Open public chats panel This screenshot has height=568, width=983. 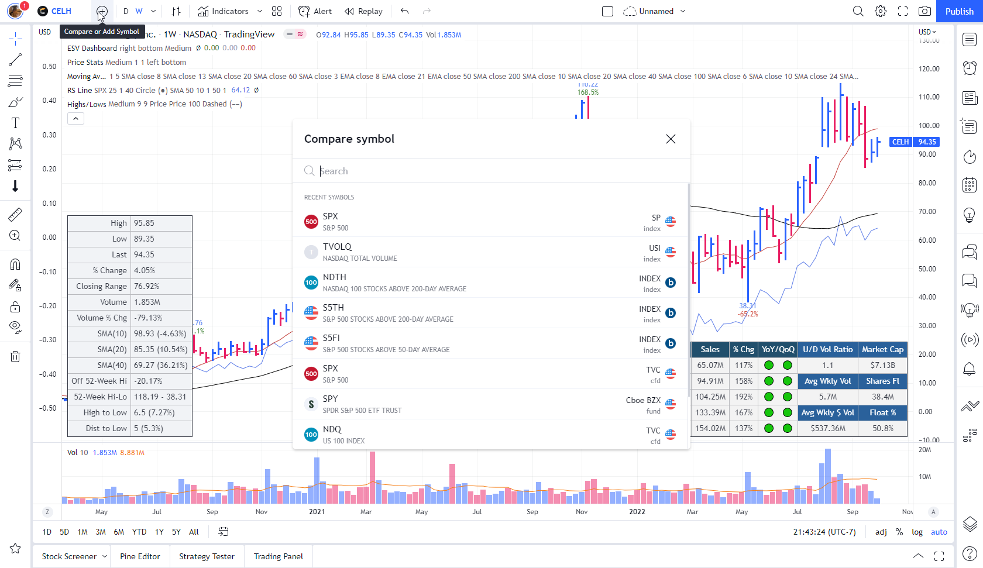[970, 252]
